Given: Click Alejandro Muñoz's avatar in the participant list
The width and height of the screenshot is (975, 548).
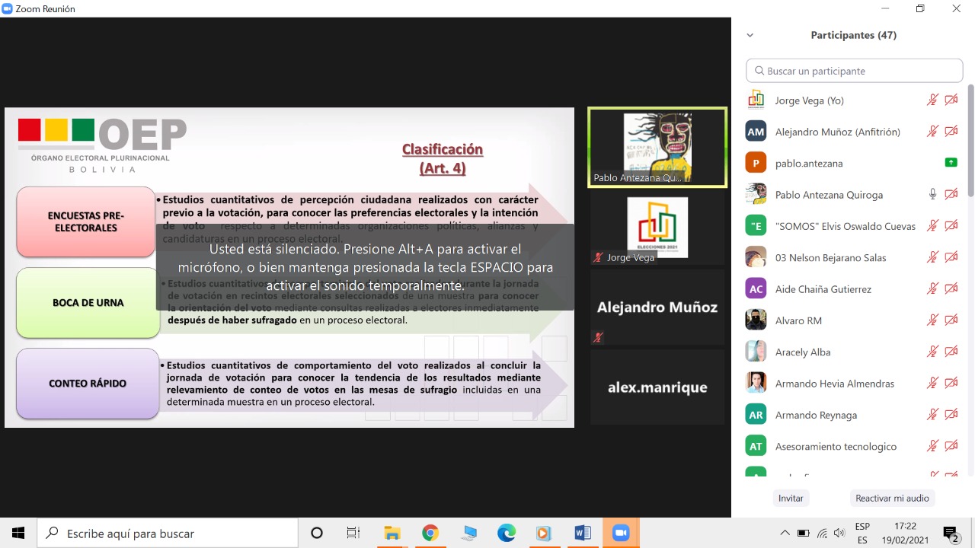Looking at the screenshot, I should [x=756, y=132].
